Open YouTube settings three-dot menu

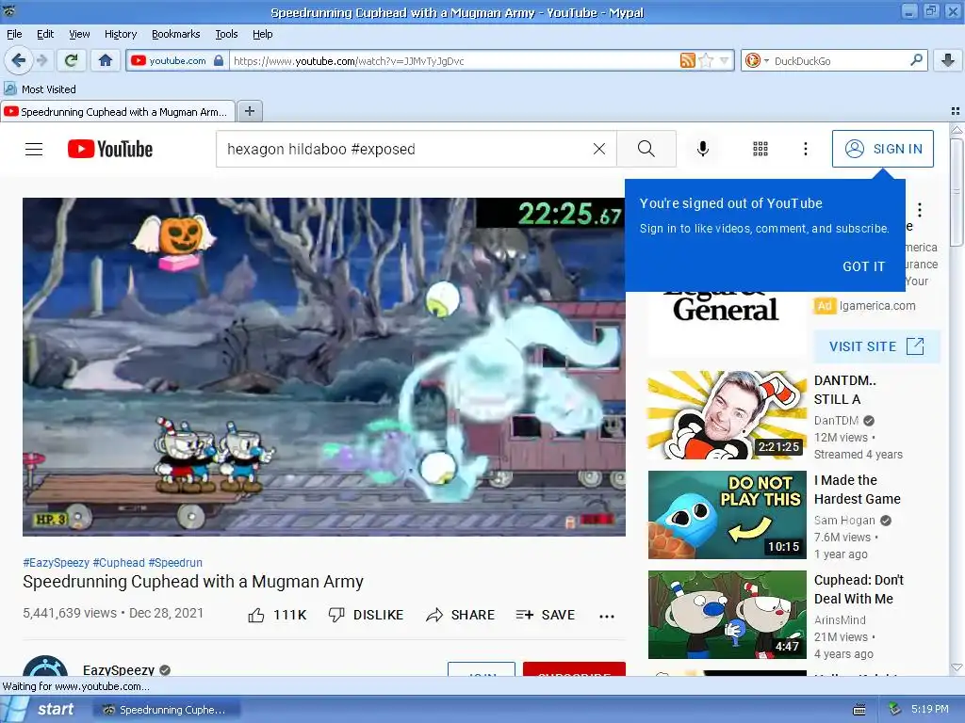coord(805,149)
